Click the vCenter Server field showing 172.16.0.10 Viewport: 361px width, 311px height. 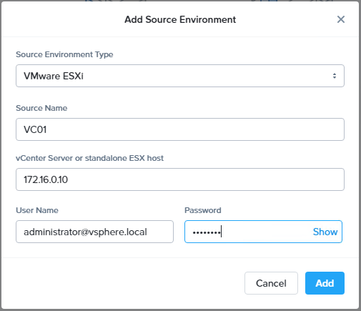(x=180, y=179)
